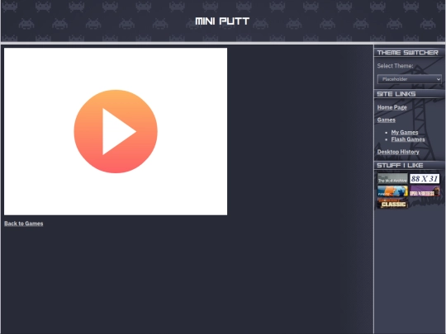
Task: Click the Theme Switcher heading
Action: [x=407, y=53]
